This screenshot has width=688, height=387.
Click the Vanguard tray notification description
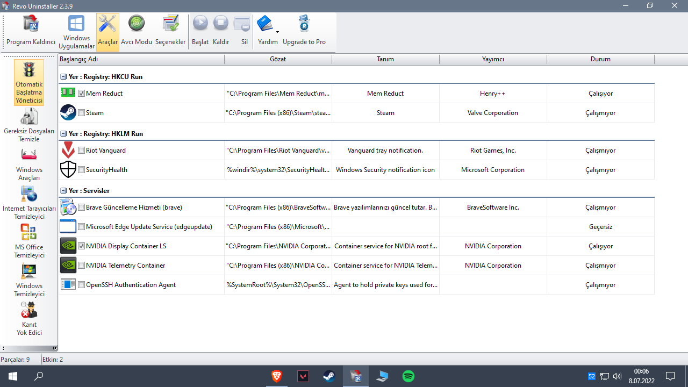[x=385, y=150]
